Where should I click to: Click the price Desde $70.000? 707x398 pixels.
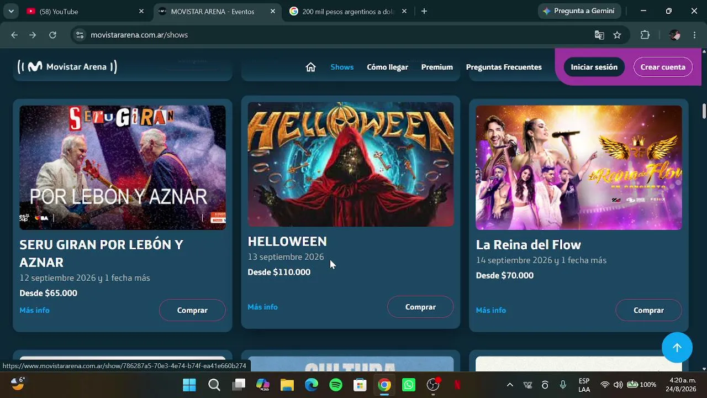(505, 275)
